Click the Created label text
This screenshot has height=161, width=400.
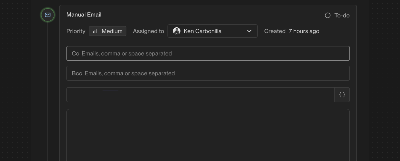[275, 31]
